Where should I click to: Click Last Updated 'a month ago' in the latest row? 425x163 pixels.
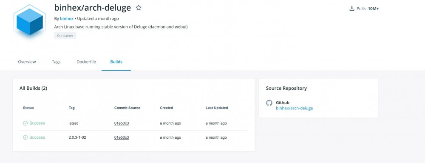(x=216, y=123)
